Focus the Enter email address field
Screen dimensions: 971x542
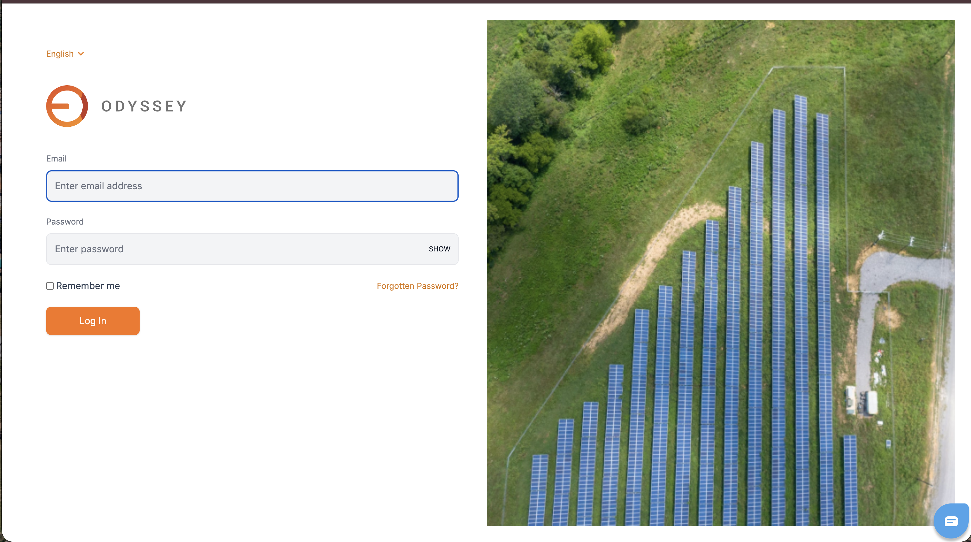[x=252, y=186]
